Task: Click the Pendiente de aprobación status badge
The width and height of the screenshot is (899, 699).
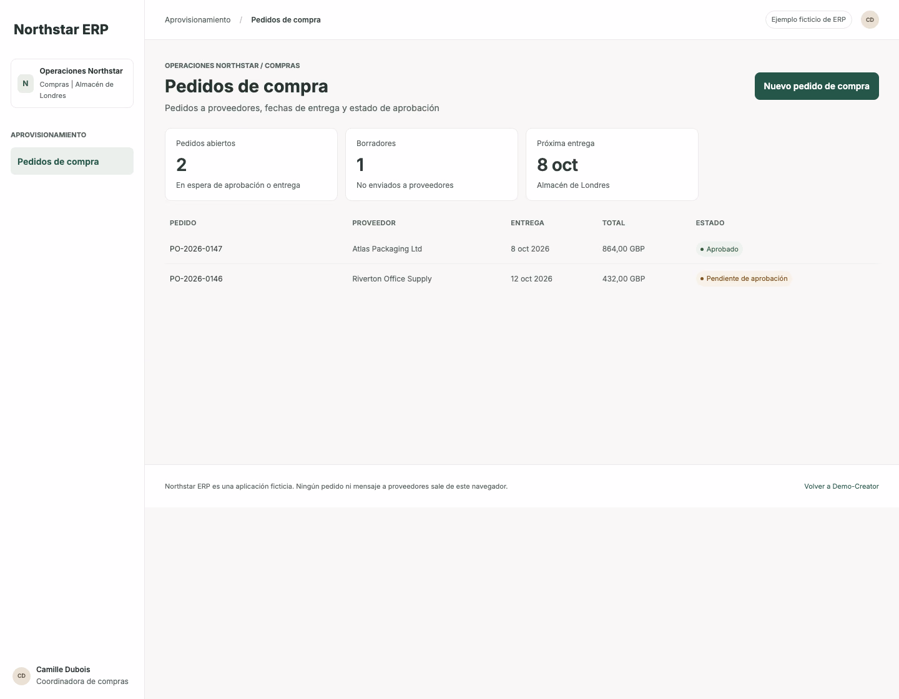Action: [744, 278]
